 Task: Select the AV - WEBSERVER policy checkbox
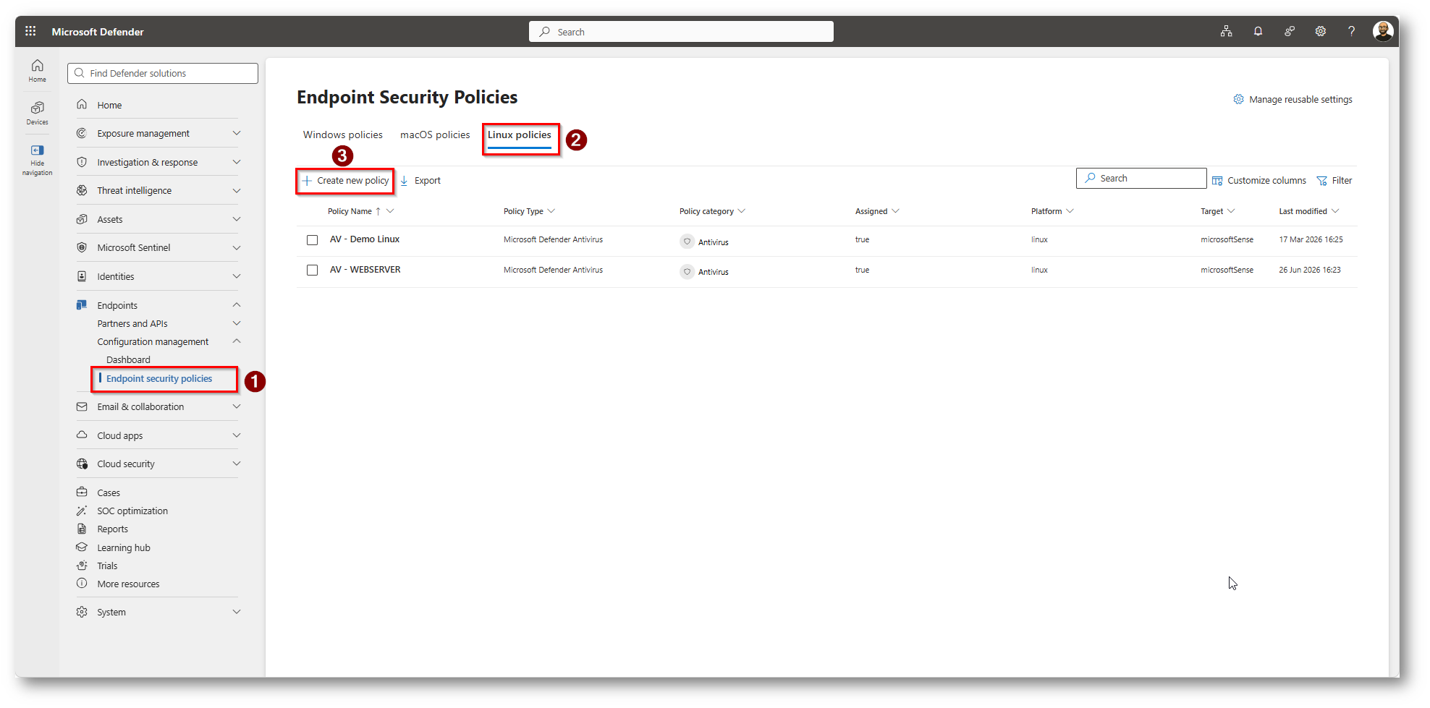pyautogui.click(x=313, y=270)
